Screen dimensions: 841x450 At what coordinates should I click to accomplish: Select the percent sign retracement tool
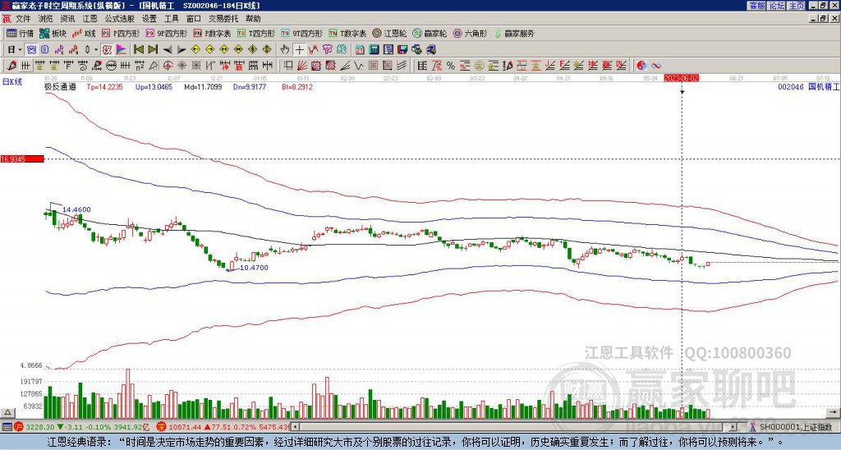click(451, 66)
